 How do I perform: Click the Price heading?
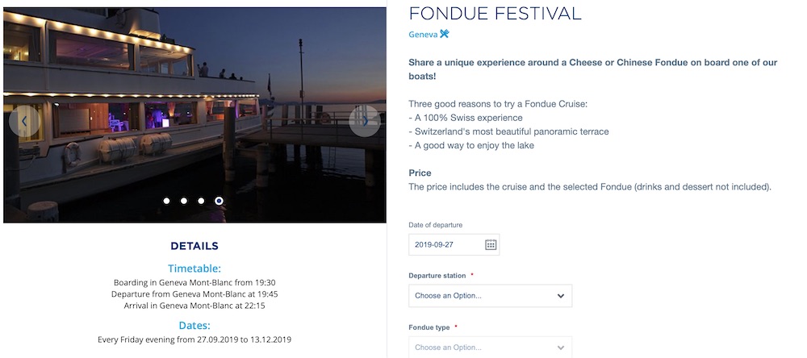420,173
